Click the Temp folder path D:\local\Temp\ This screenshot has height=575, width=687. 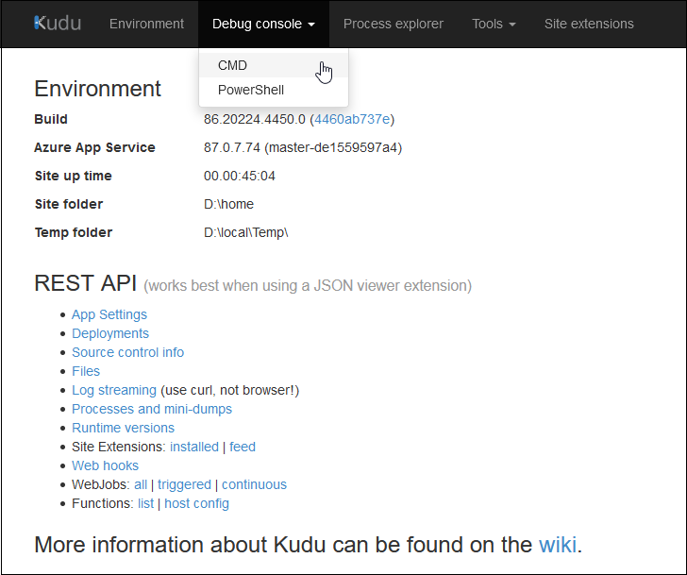point(245,232)
